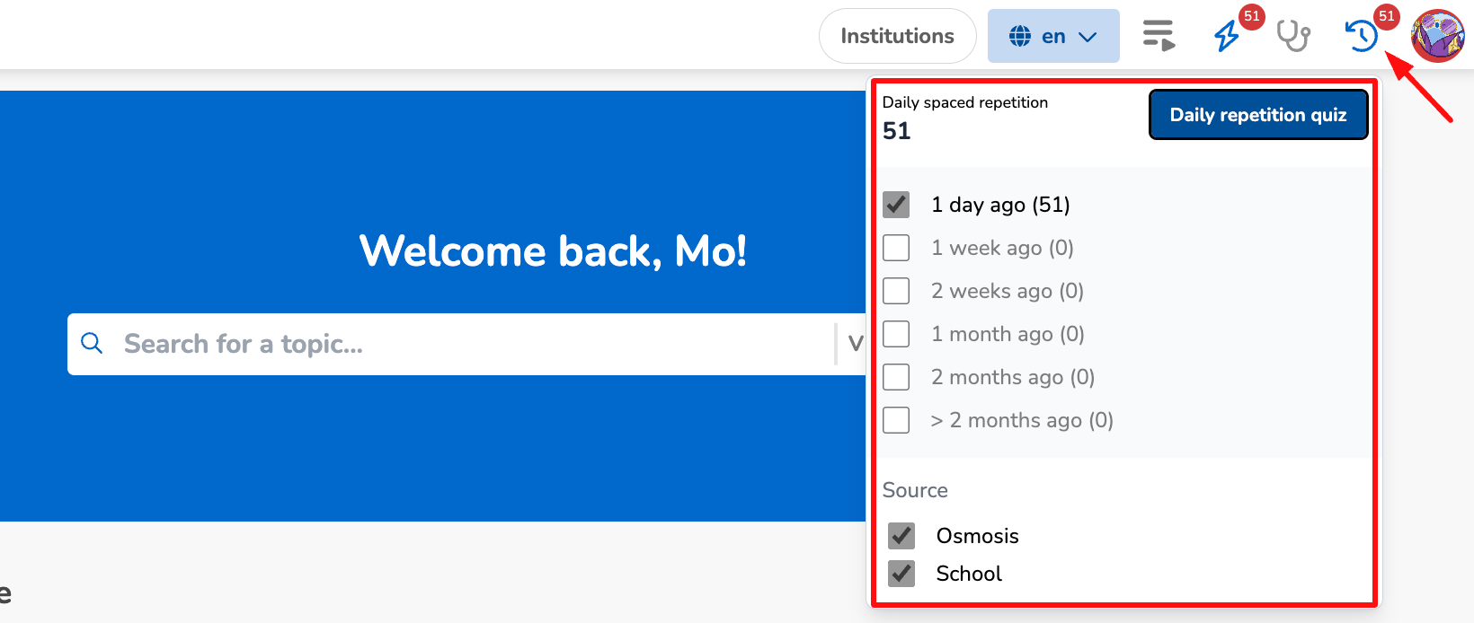
Task: Click the globe language icon
Action: tap(1020, 36)
